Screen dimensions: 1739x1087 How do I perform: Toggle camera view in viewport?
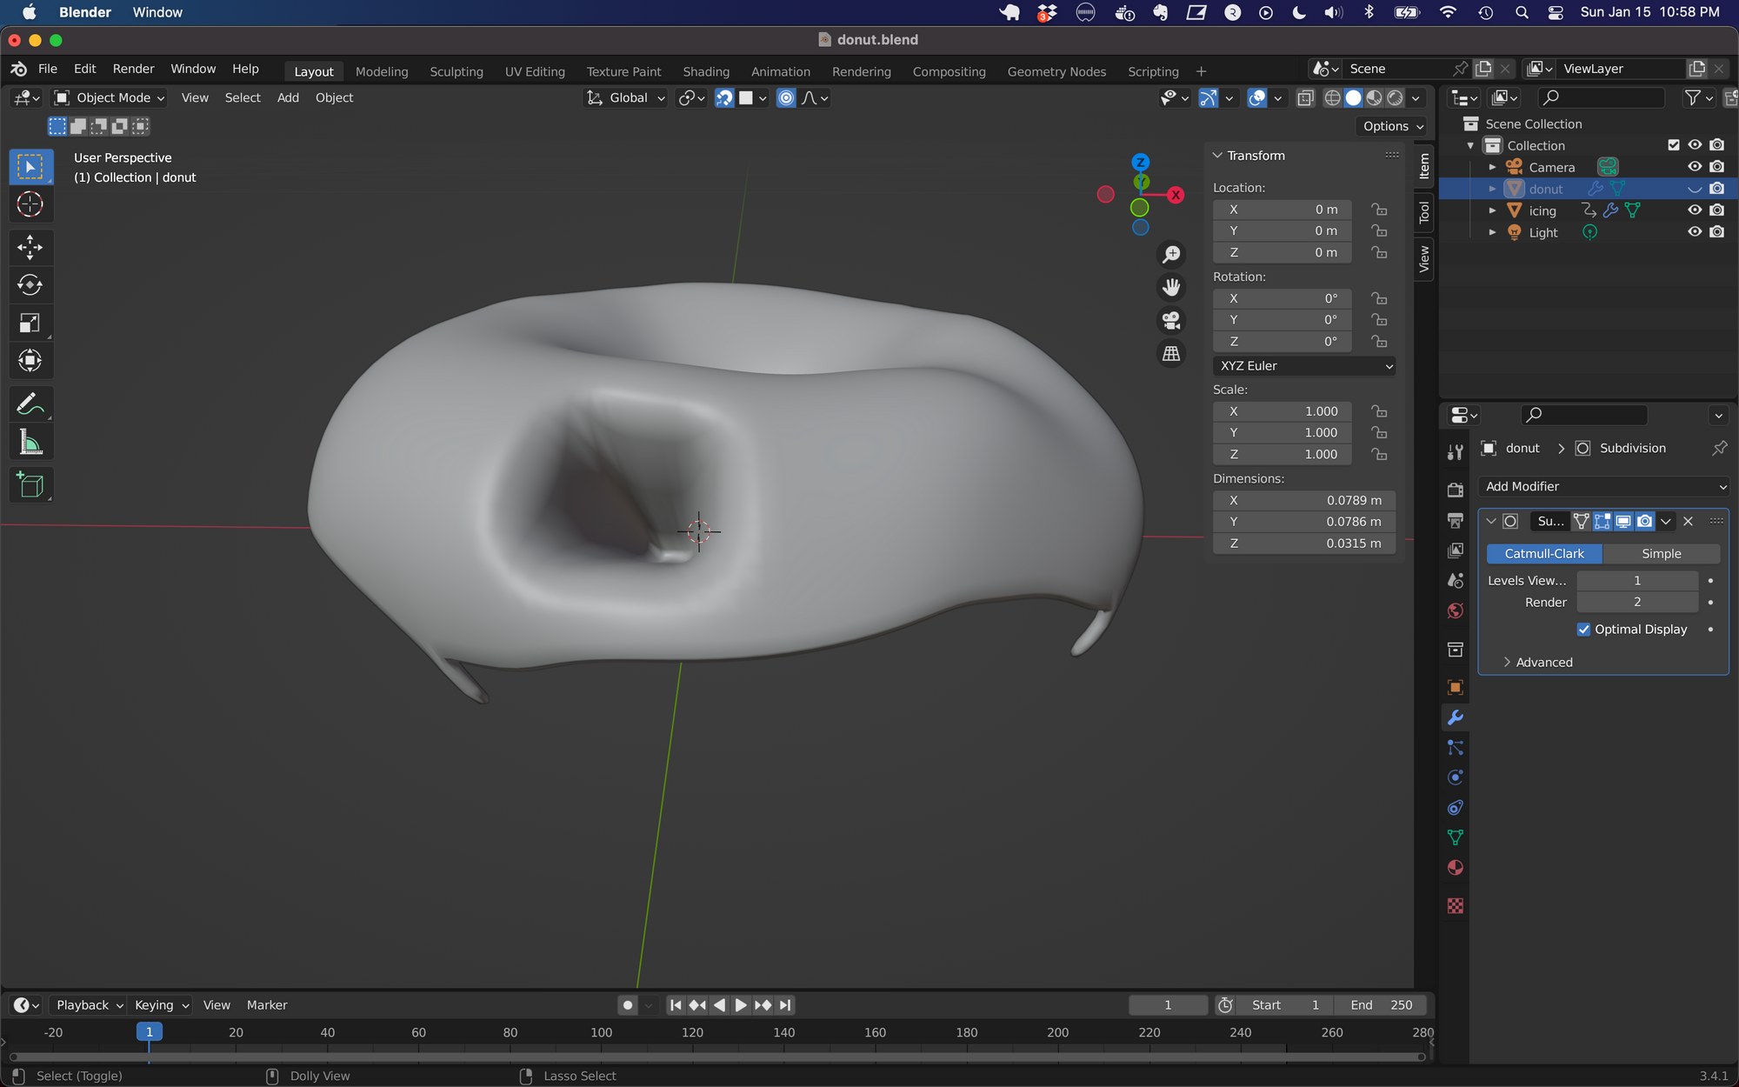[1171, 321]
